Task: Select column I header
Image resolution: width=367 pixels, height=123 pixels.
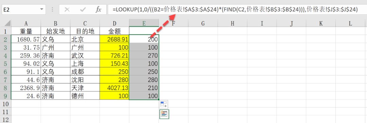Action: click(x=262, y=23)
